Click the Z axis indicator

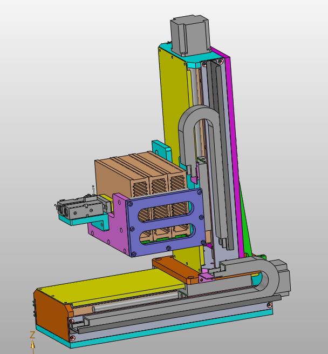[33, 341]
